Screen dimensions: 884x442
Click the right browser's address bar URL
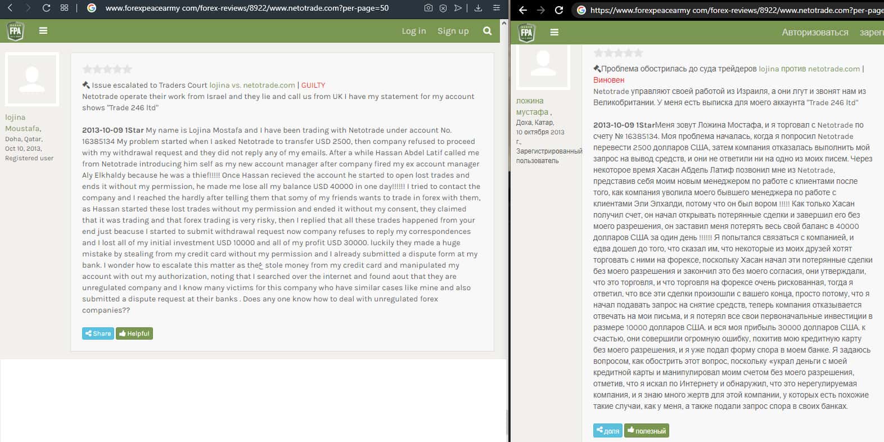(737, 10)
